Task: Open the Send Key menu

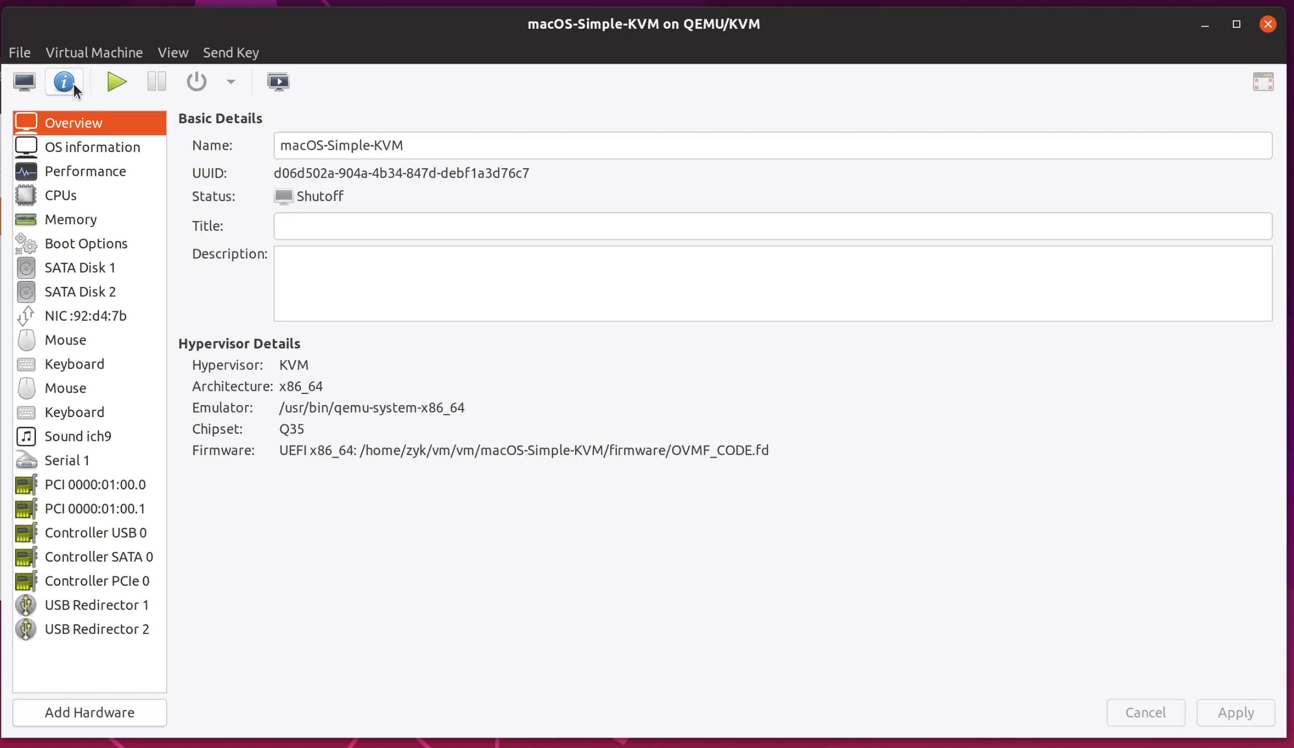Action: [230, 53]
